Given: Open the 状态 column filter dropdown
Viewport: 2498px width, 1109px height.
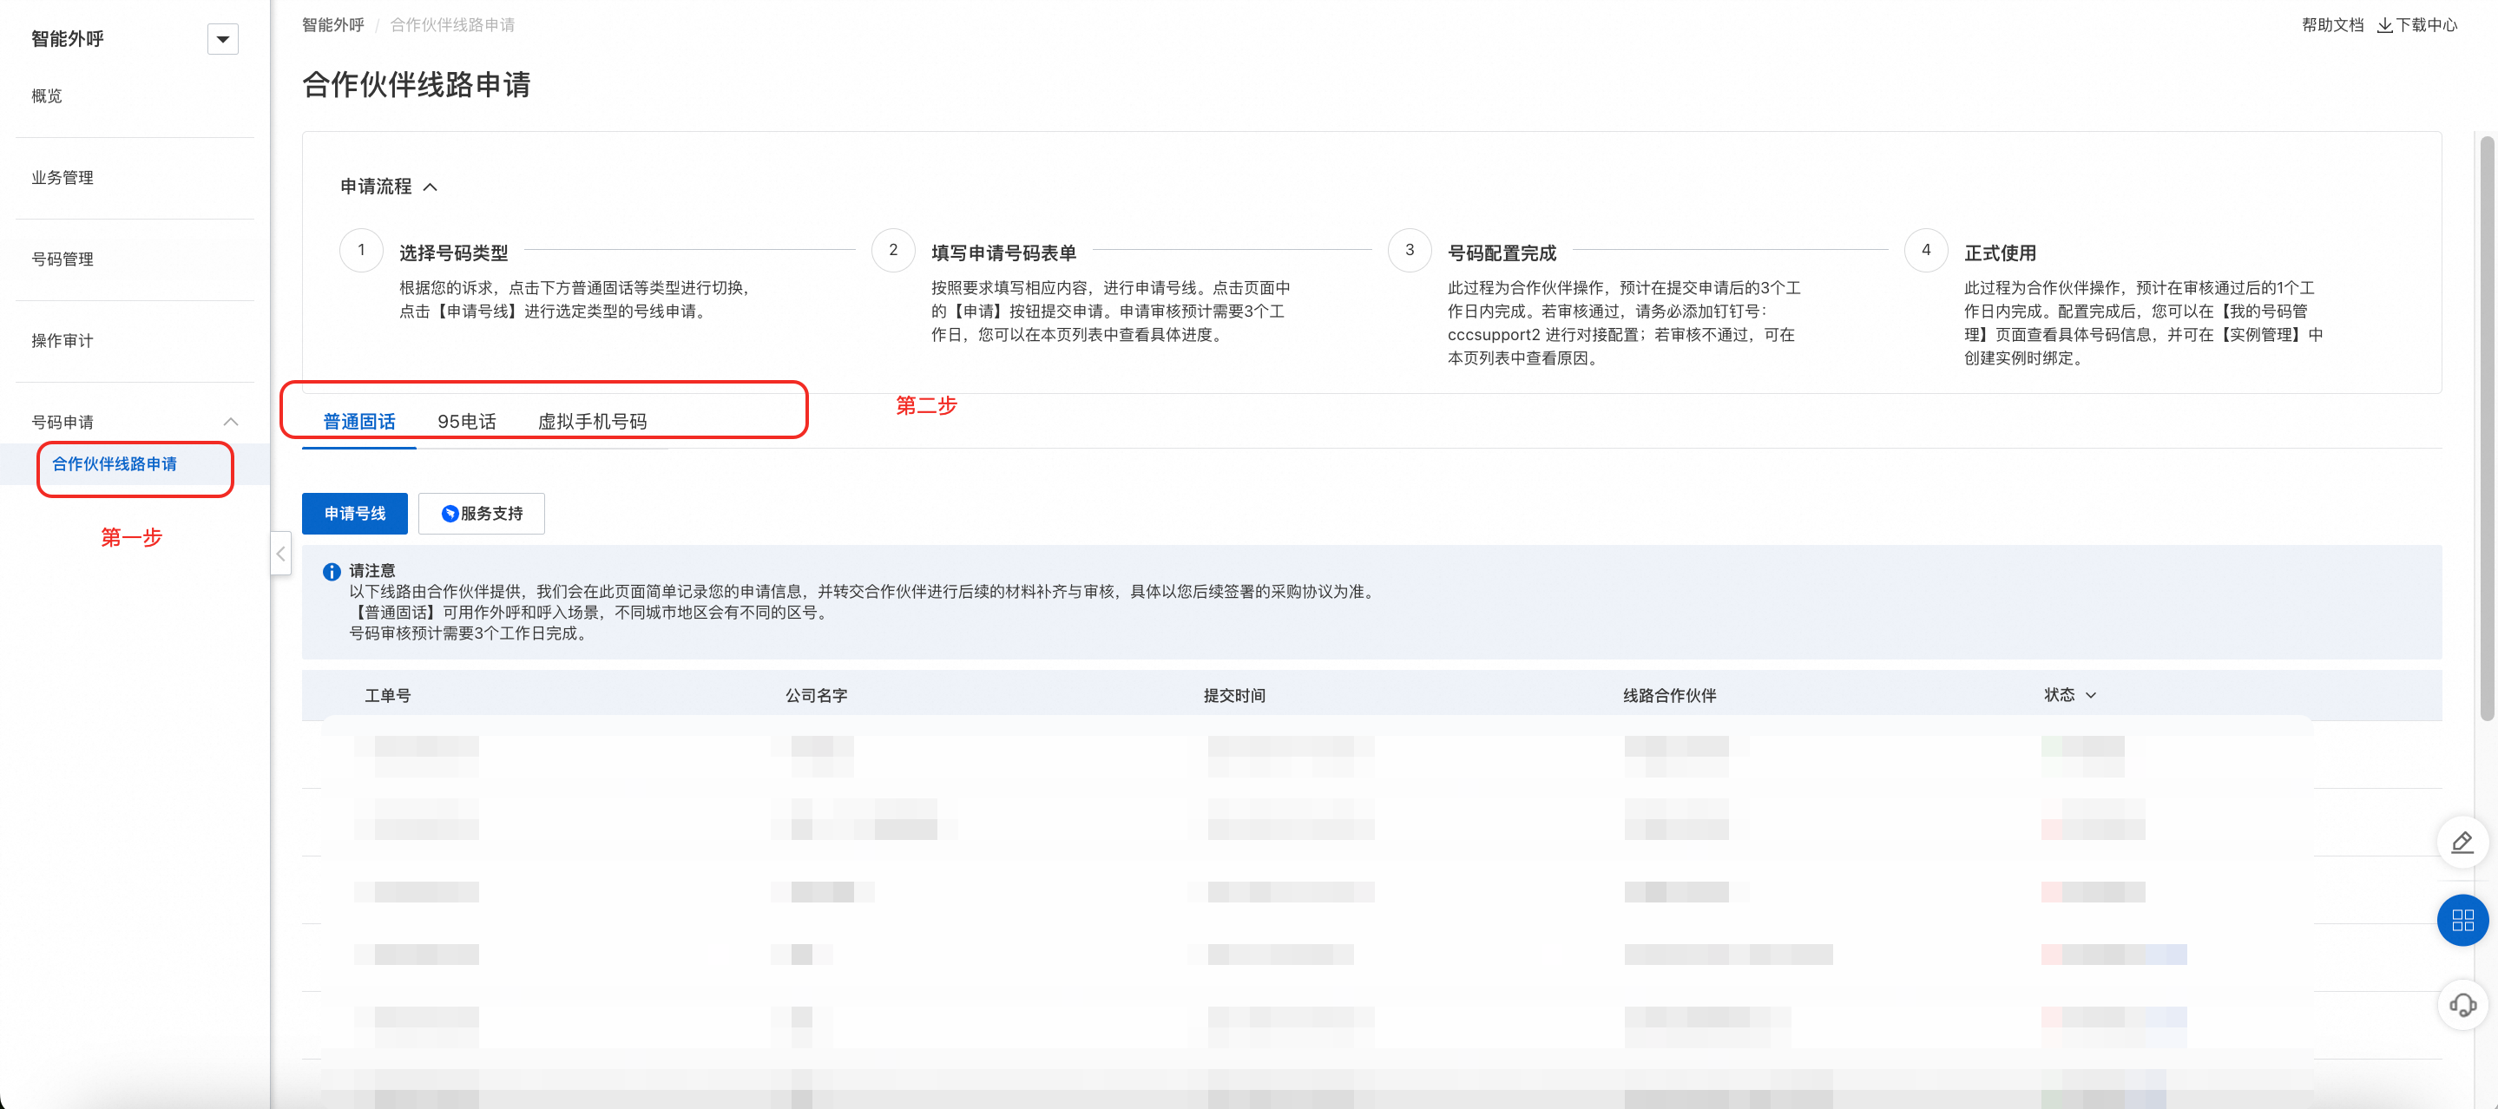Looking at the screenshot, I should [2091, 695].
